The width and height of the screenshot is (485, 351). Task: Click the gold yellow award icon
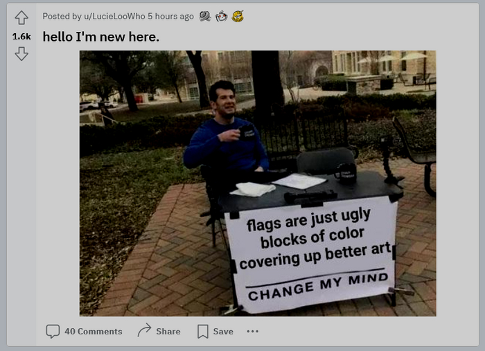pos(238,17)
